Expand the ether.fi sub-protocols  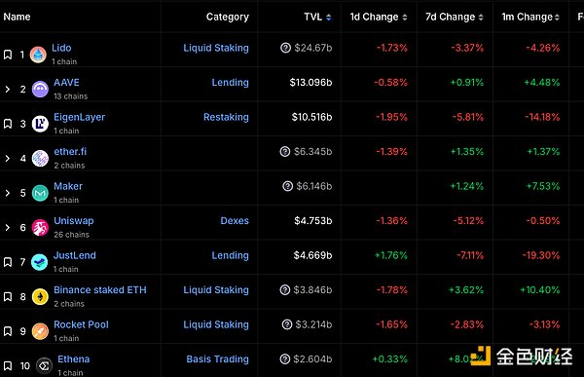click(x=8, y=159)
